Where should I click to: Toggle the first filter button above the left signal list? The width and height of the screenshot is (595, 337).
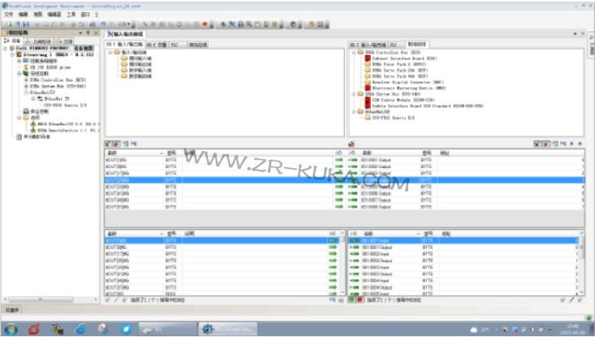click(x=108, y=144)
